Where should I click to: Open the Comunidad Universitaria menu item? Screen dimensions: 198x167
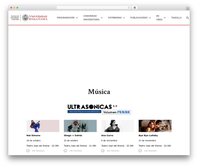tap(91, 18)
